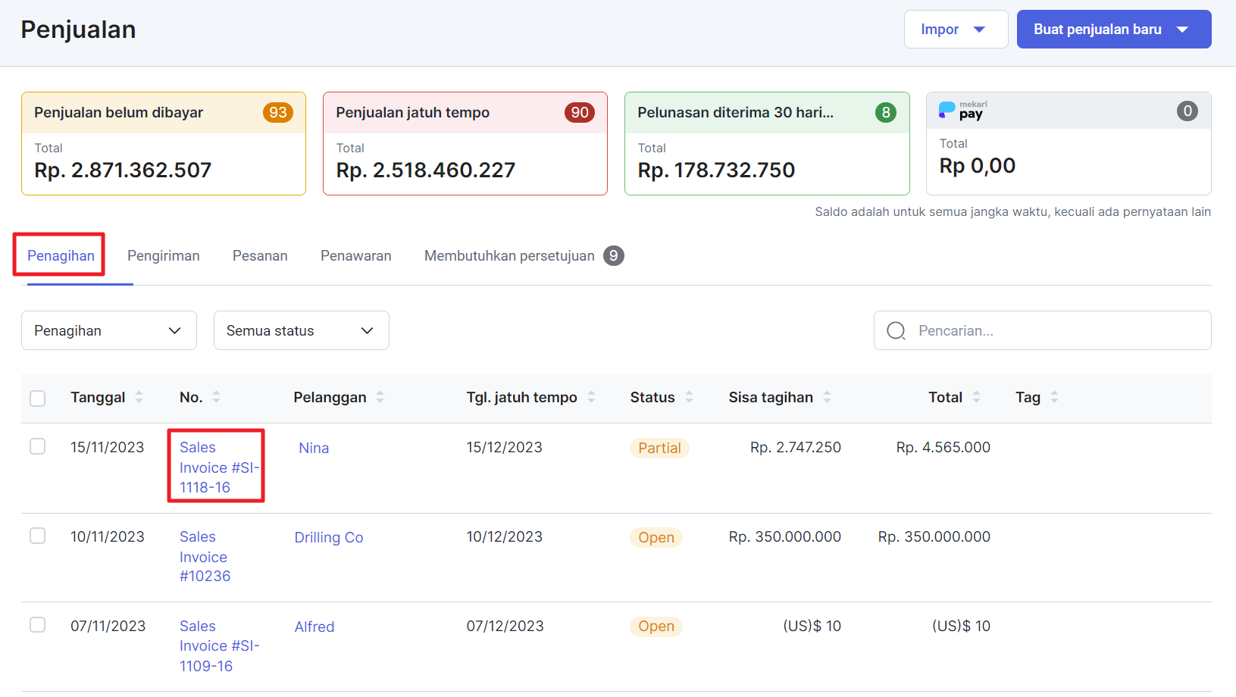Sort by Tgl. jatuh tempo arrows

[x=591, y=397]
